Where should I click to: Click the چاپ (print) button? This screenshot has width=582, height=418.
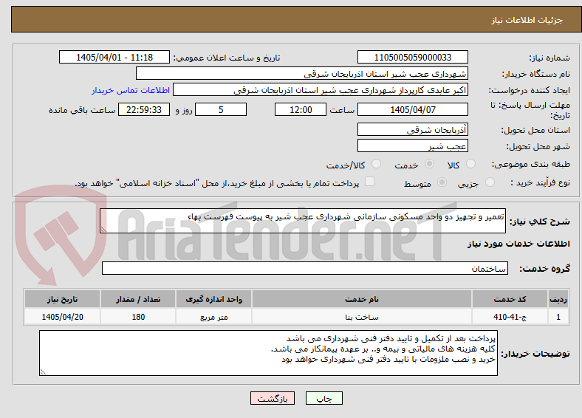324,398
